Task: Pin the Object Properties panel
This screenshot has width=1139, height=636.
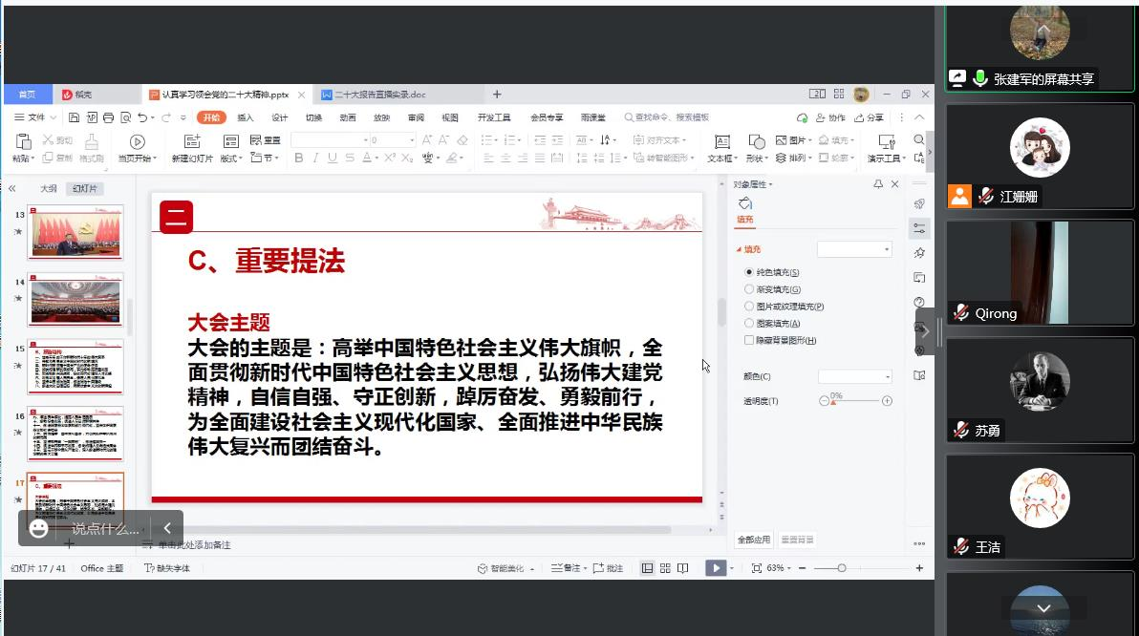Action: click(878, 184)
